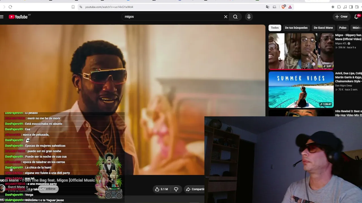
Task: Select the 'De tus búsquedas' filter chip
Action: click(x=296, y=28)
